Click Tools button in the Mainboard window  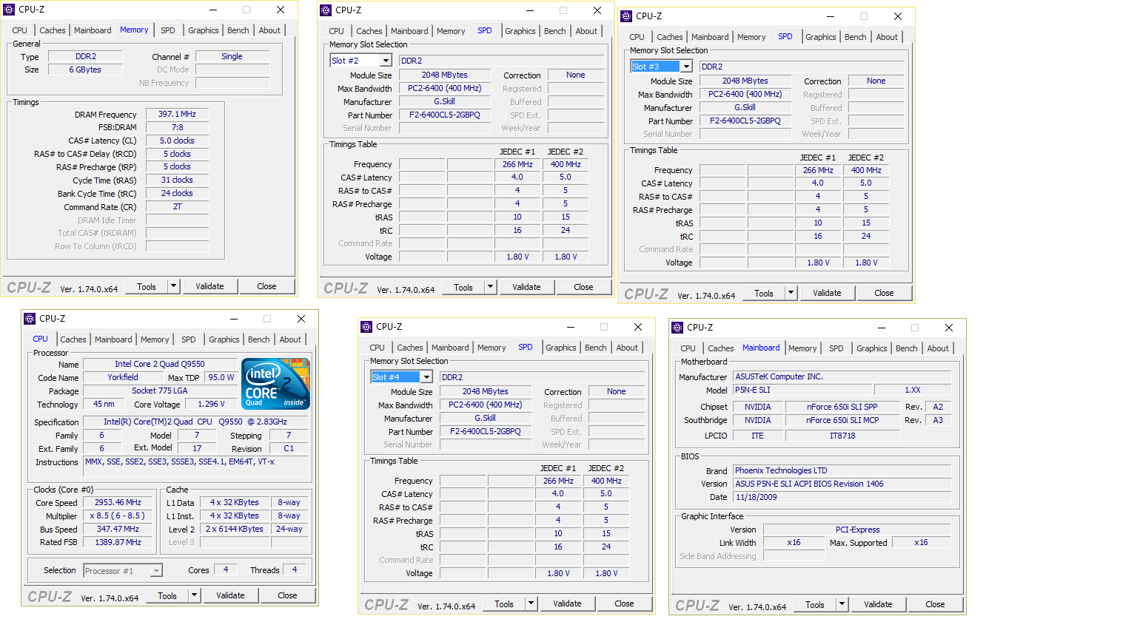815,604
